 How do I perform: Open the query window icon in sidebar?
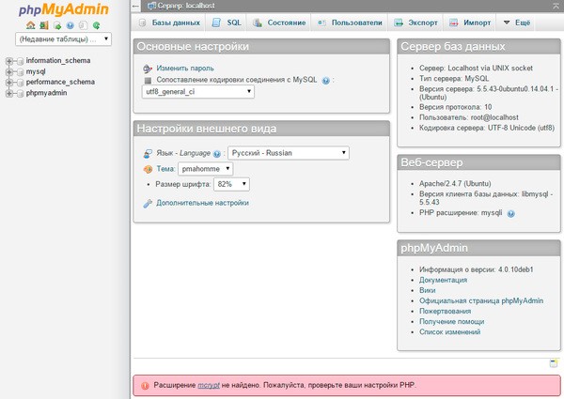pyautogui.click(x=57, y=25)
